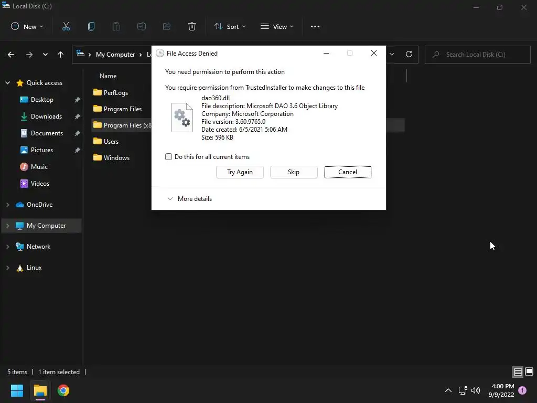Open the View dropdown menu

[277, 26]
